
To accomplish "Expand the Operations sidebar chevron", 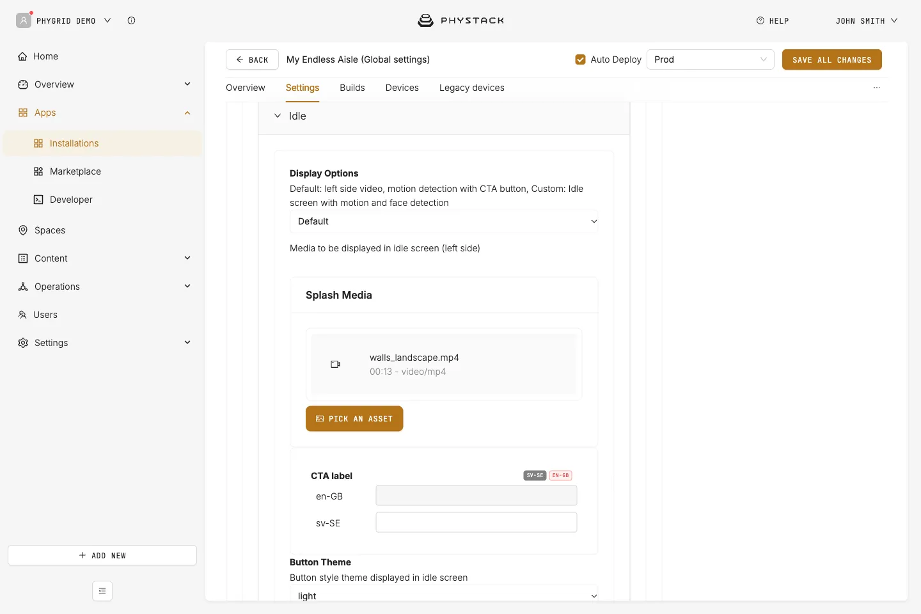I will click(187, 287).
